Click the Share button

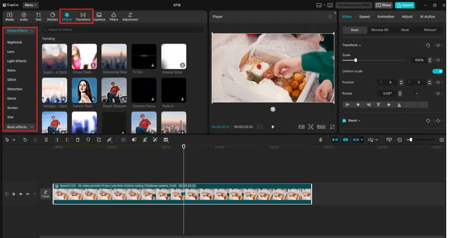[384, 5]
